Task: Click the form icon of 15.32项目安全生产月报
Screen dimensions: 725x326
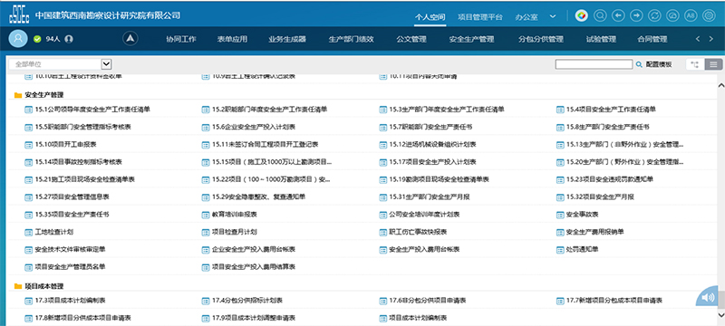Action: [x=560, y=197]
